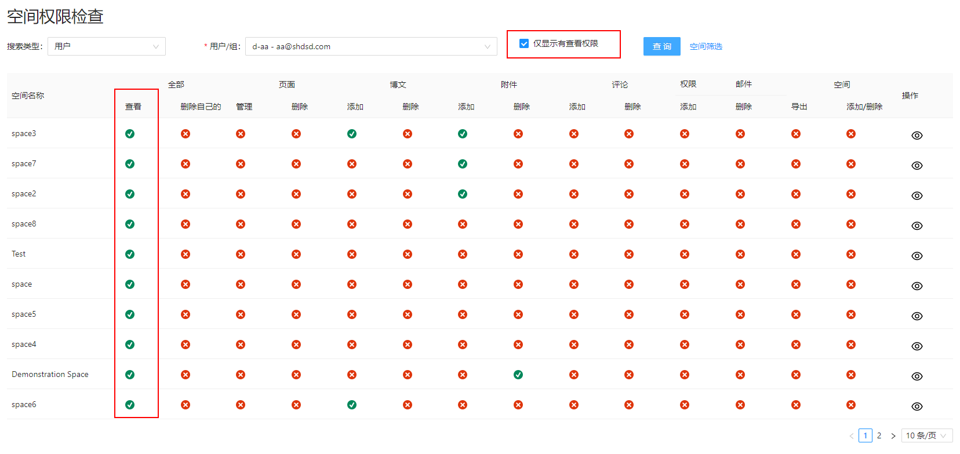960x454 pixels.
Task: Click the eye icon for space3 row
Action: (917, 136)
